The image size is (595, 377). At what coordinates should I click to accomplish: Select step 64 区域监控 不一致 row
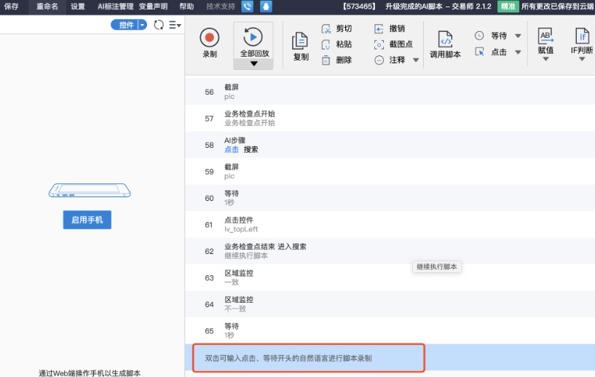390,304
